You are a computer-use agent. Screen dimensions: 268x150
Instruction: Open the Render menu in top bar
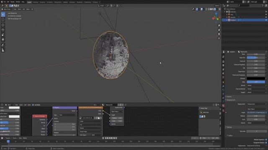click(x=12, y=2)
